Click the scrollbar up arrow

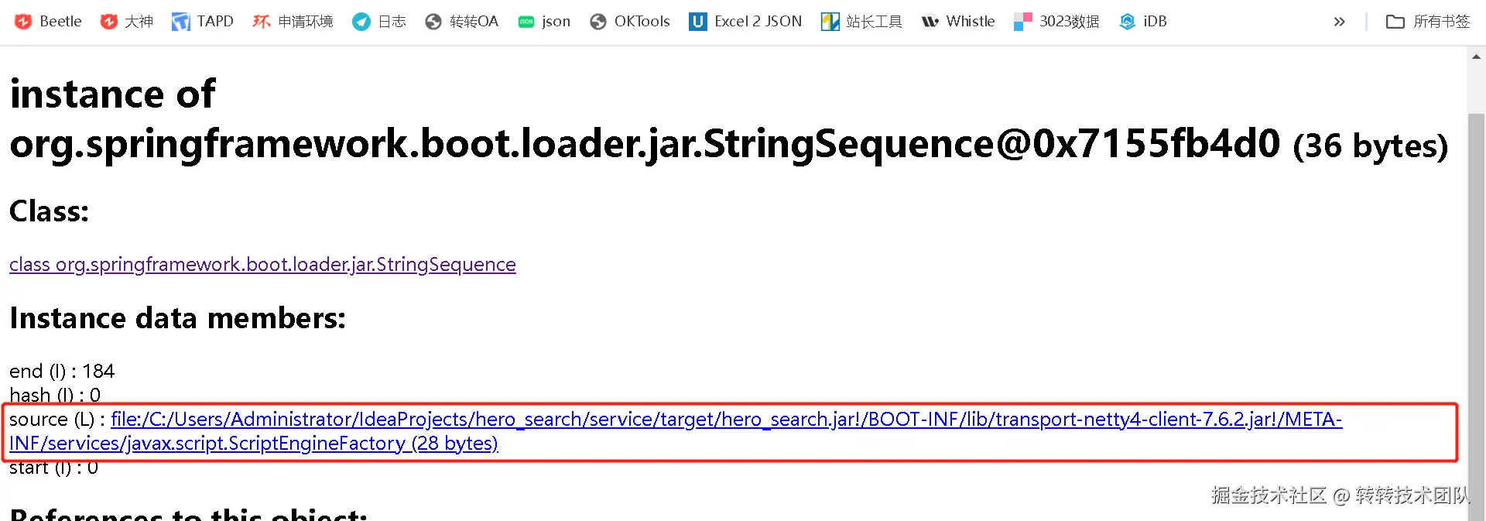click(x=1476, y=57)
